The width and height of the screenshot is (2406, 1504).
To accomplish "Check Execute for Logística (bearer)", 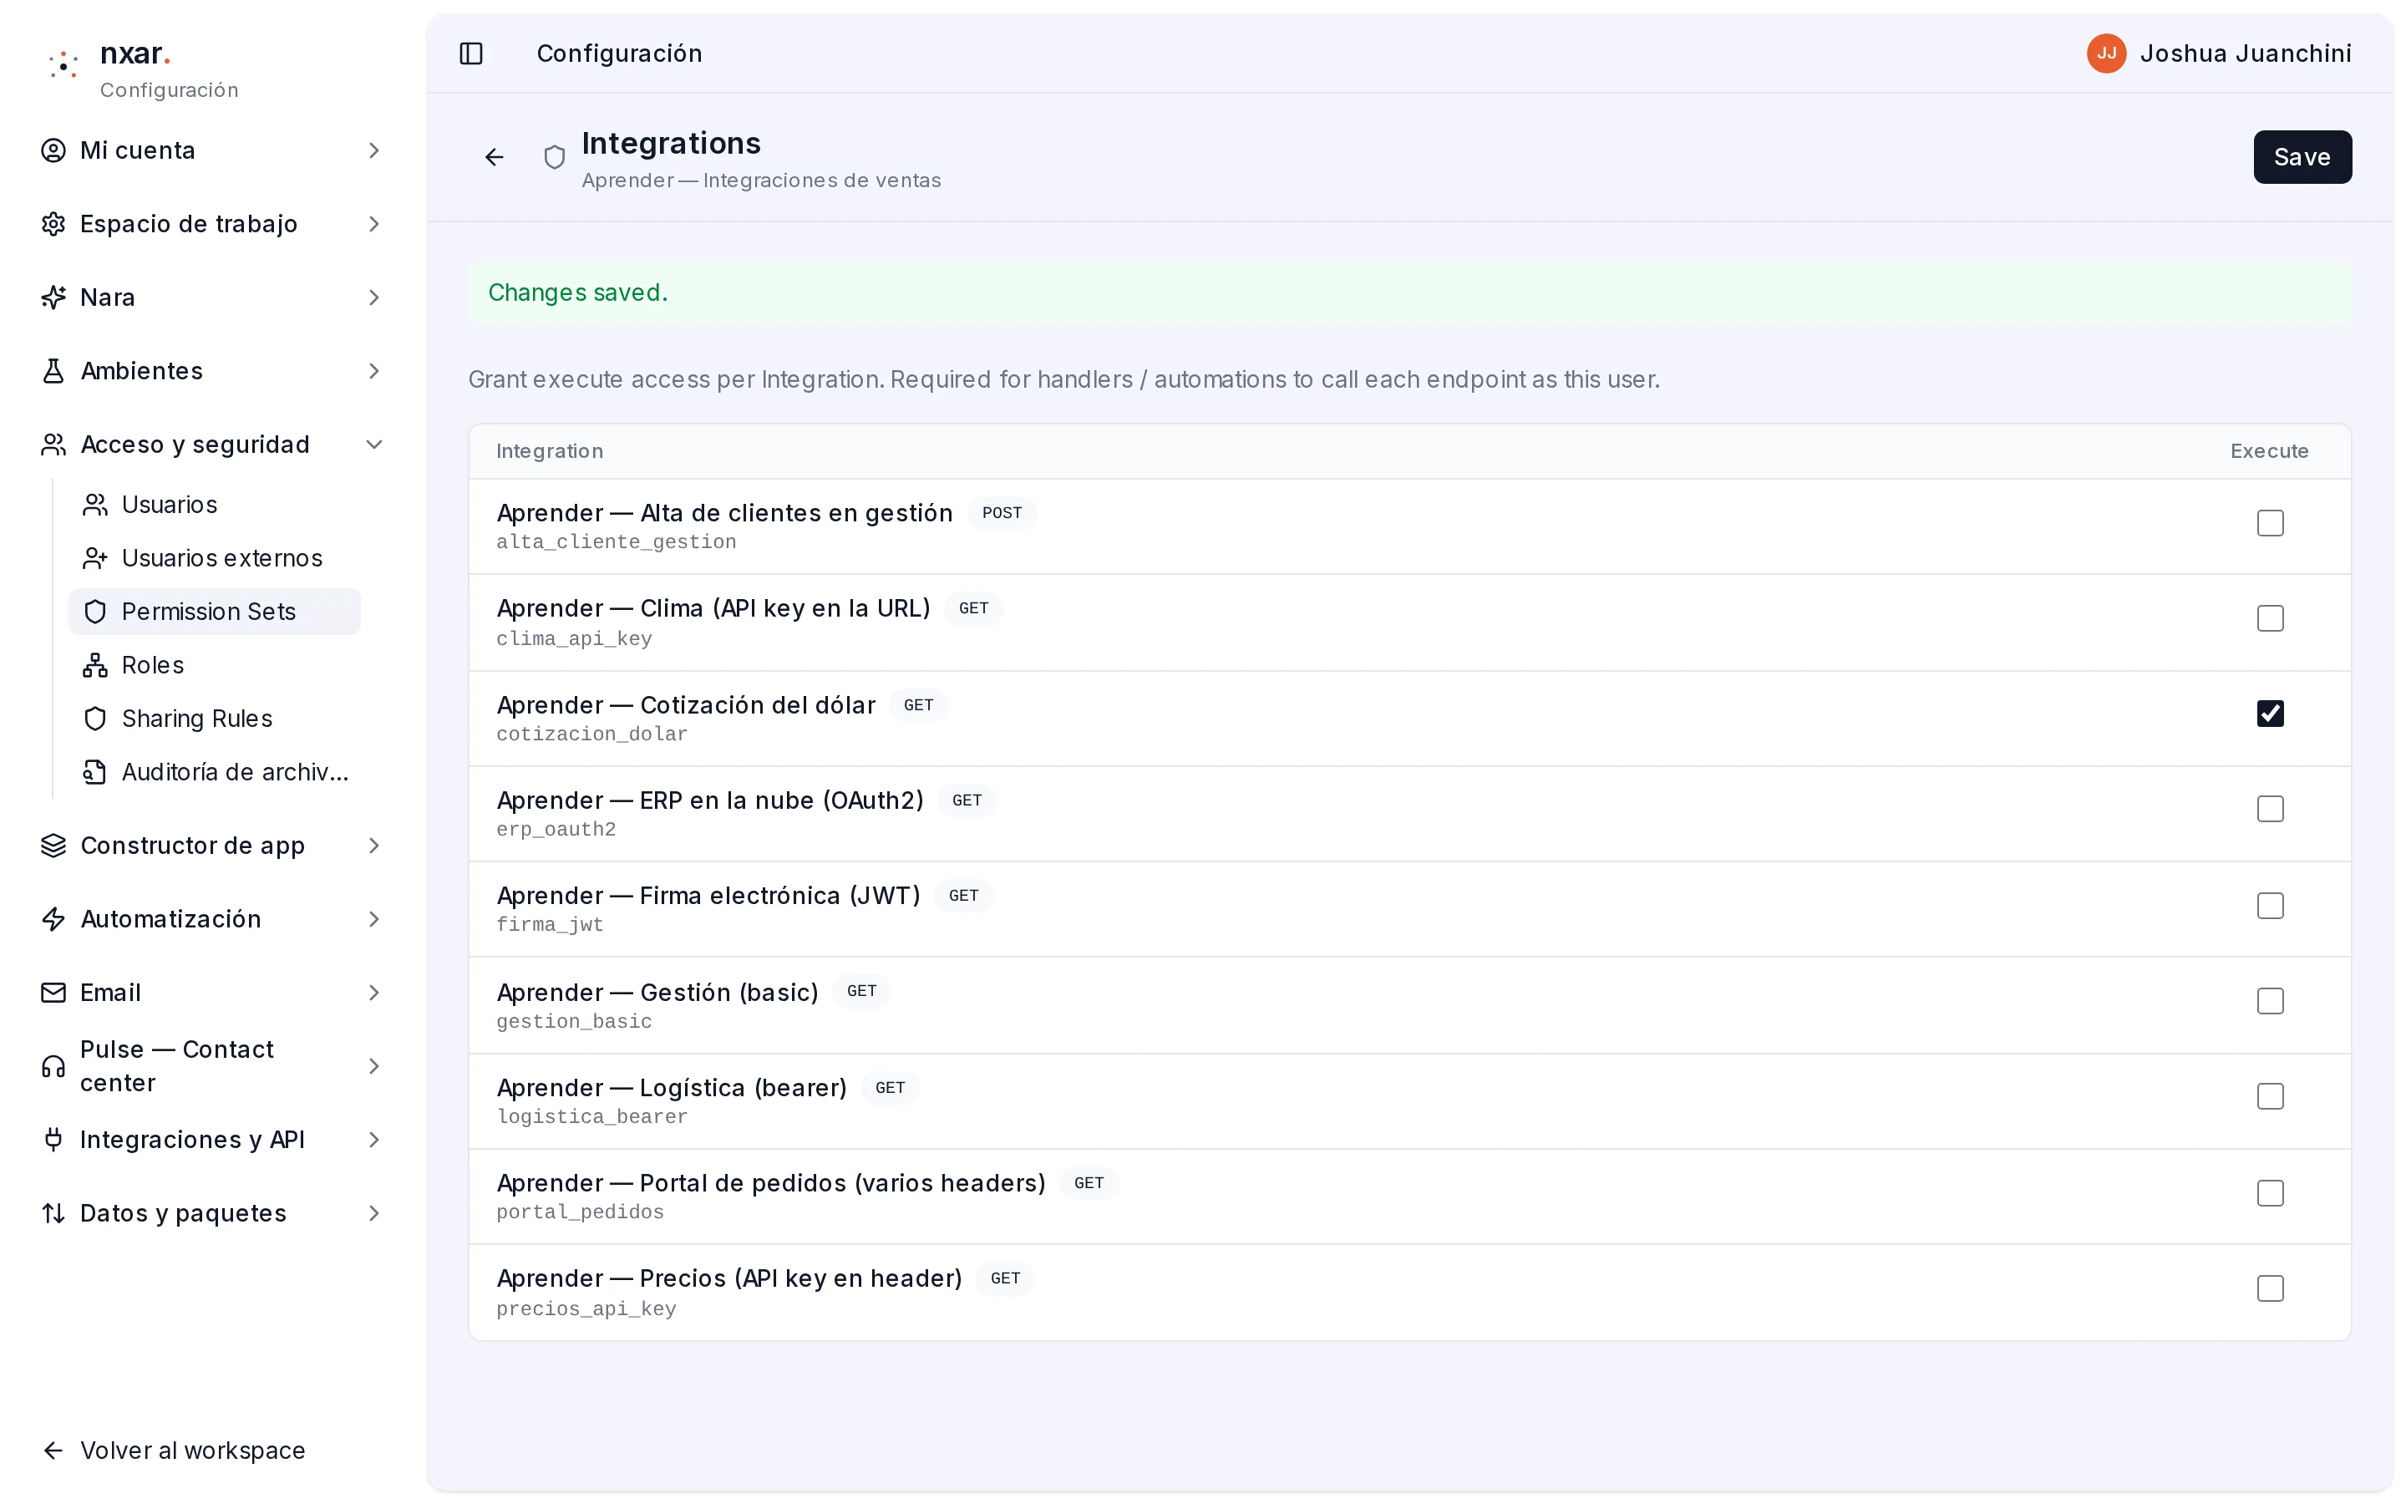I will (x=2270, y=1097).
